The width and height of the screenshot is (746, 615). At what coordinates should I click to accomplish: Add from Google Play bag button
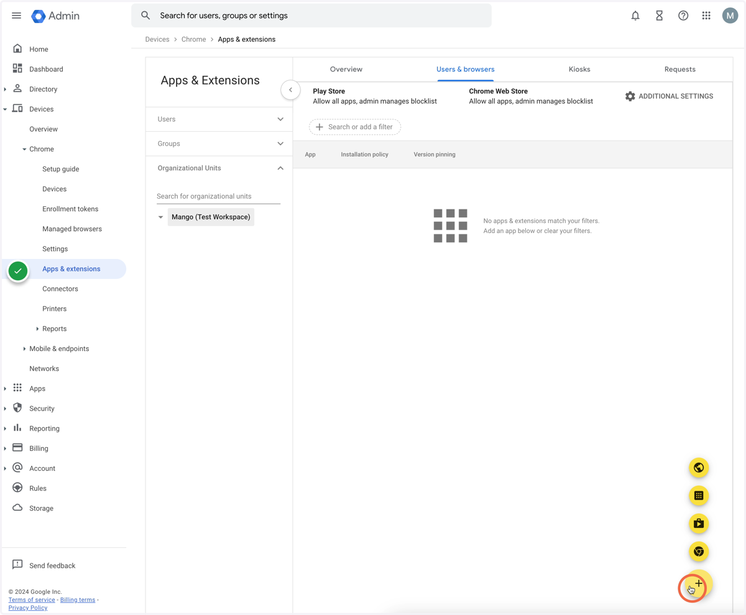[699, 524]
